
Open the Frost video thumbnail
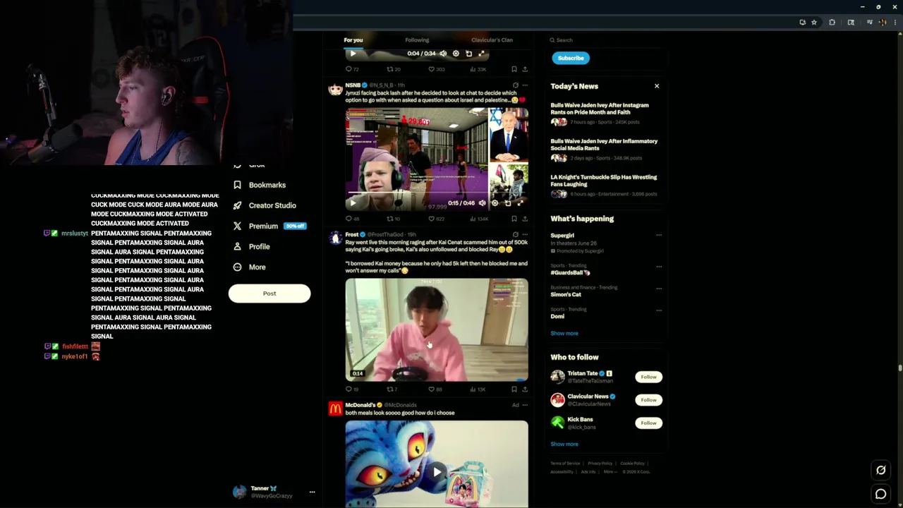pos(437,330)
